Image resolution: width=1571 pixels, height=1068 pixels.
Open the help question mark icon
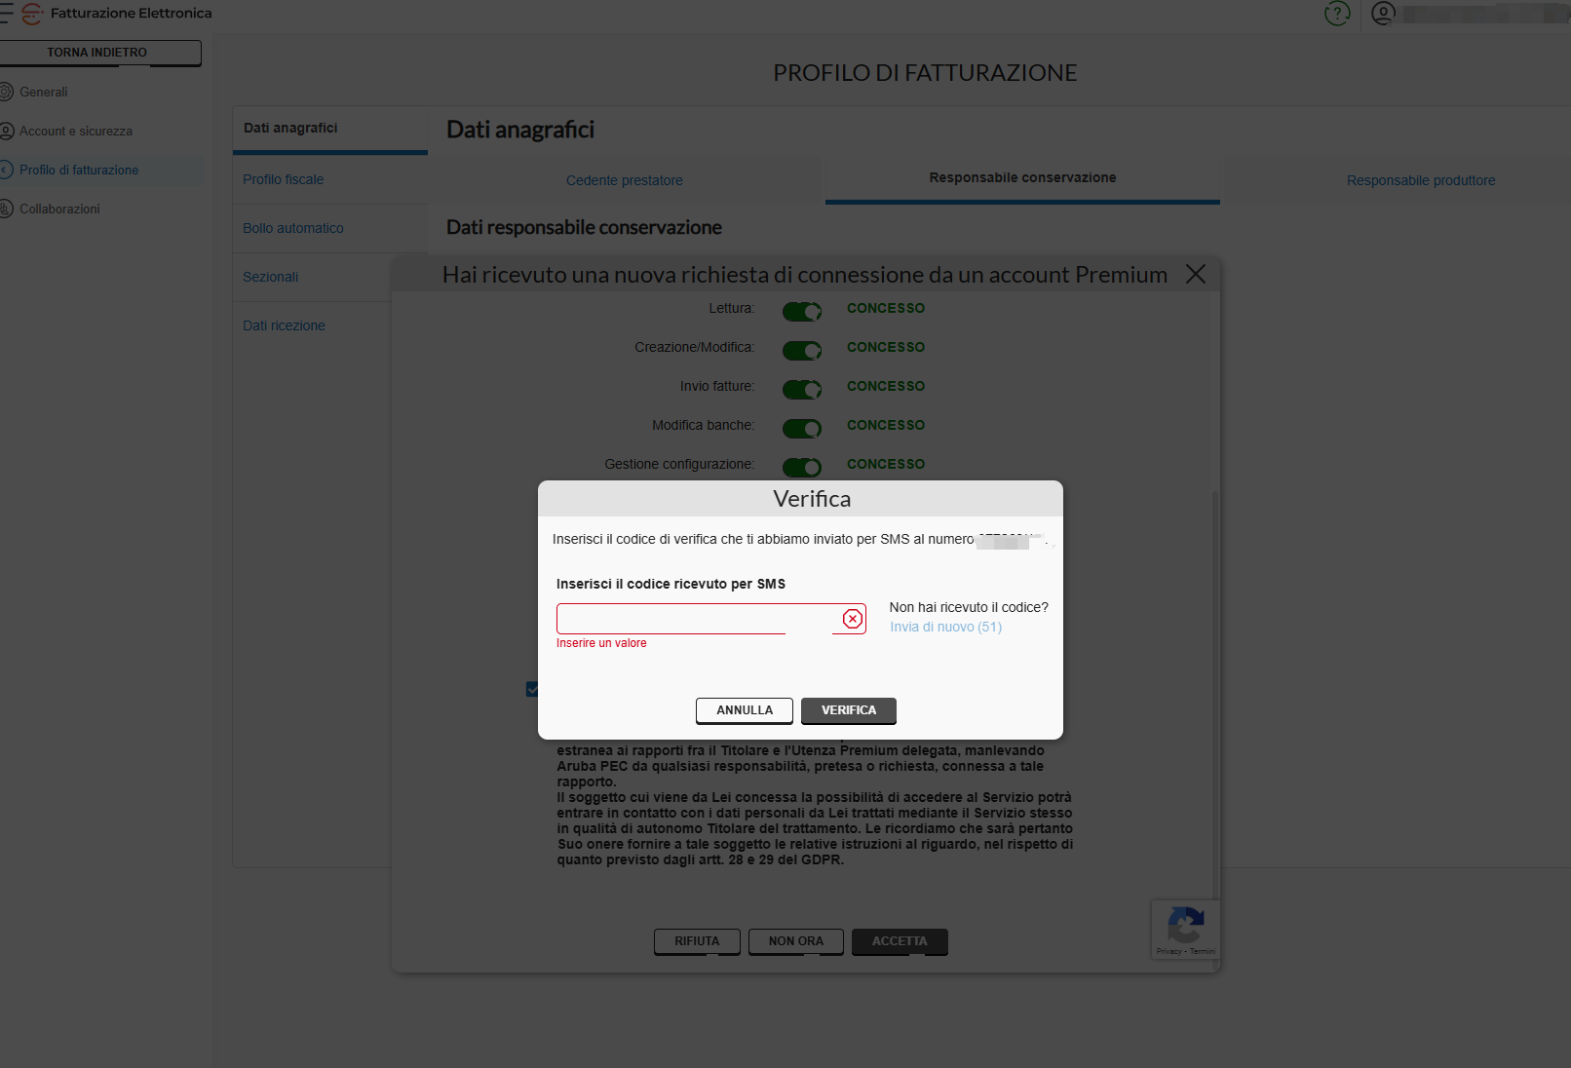(1337, 14)
